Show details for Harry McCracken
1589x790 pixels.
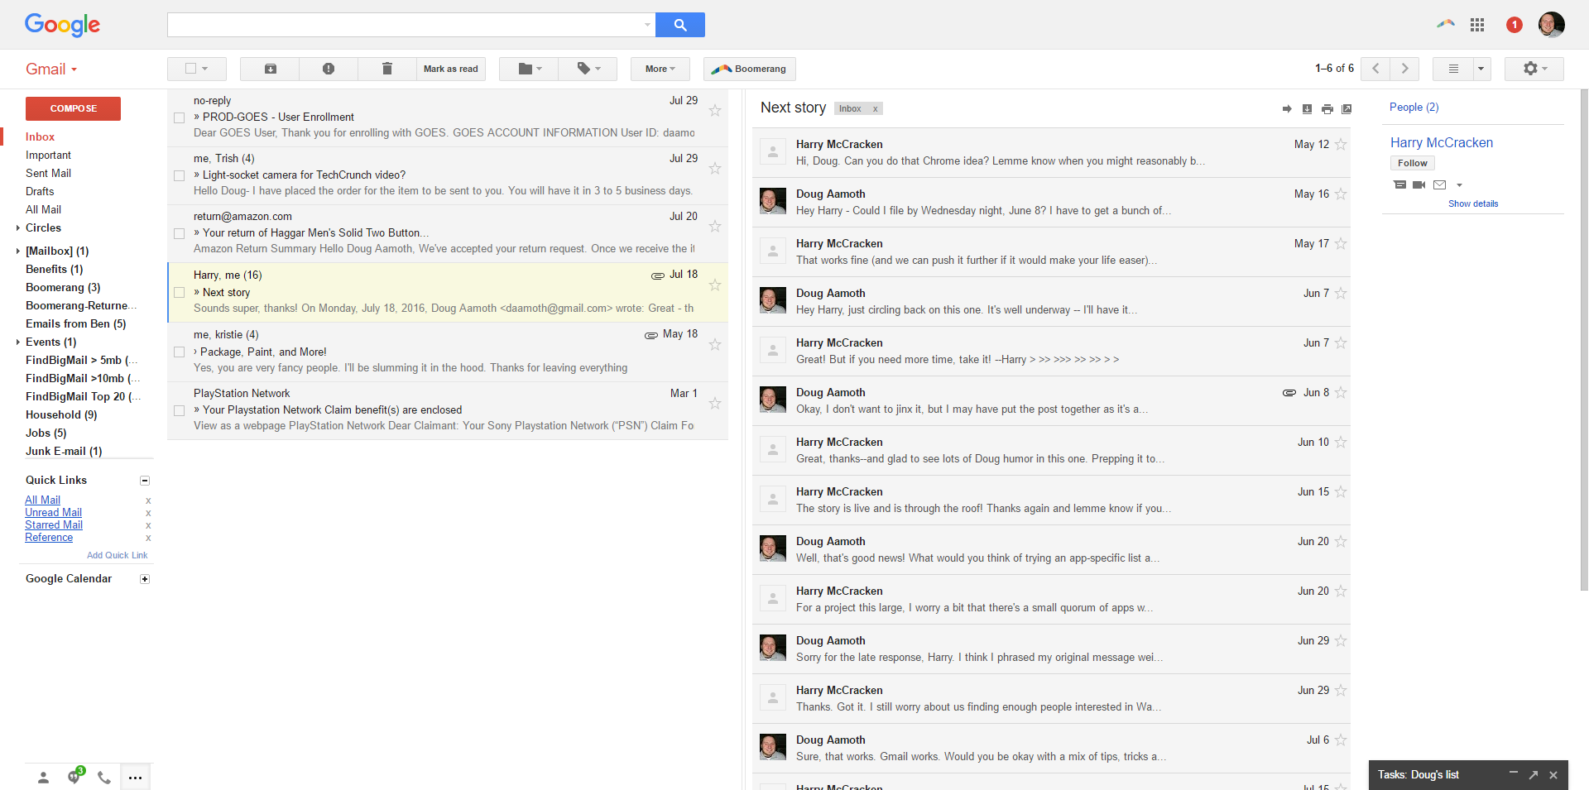click(x=1473, y=203)
